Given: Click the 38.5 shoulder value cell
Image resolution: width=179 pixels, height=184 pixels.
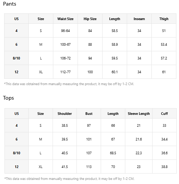Looking at the screenshot, I should pyautogui.click(x=65, y=125).
